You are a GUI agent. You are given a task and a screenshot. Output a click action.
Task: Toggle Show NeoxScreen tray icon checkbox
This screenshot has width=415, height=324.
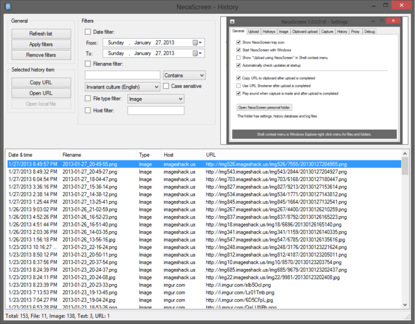click(x=238, y=42)
